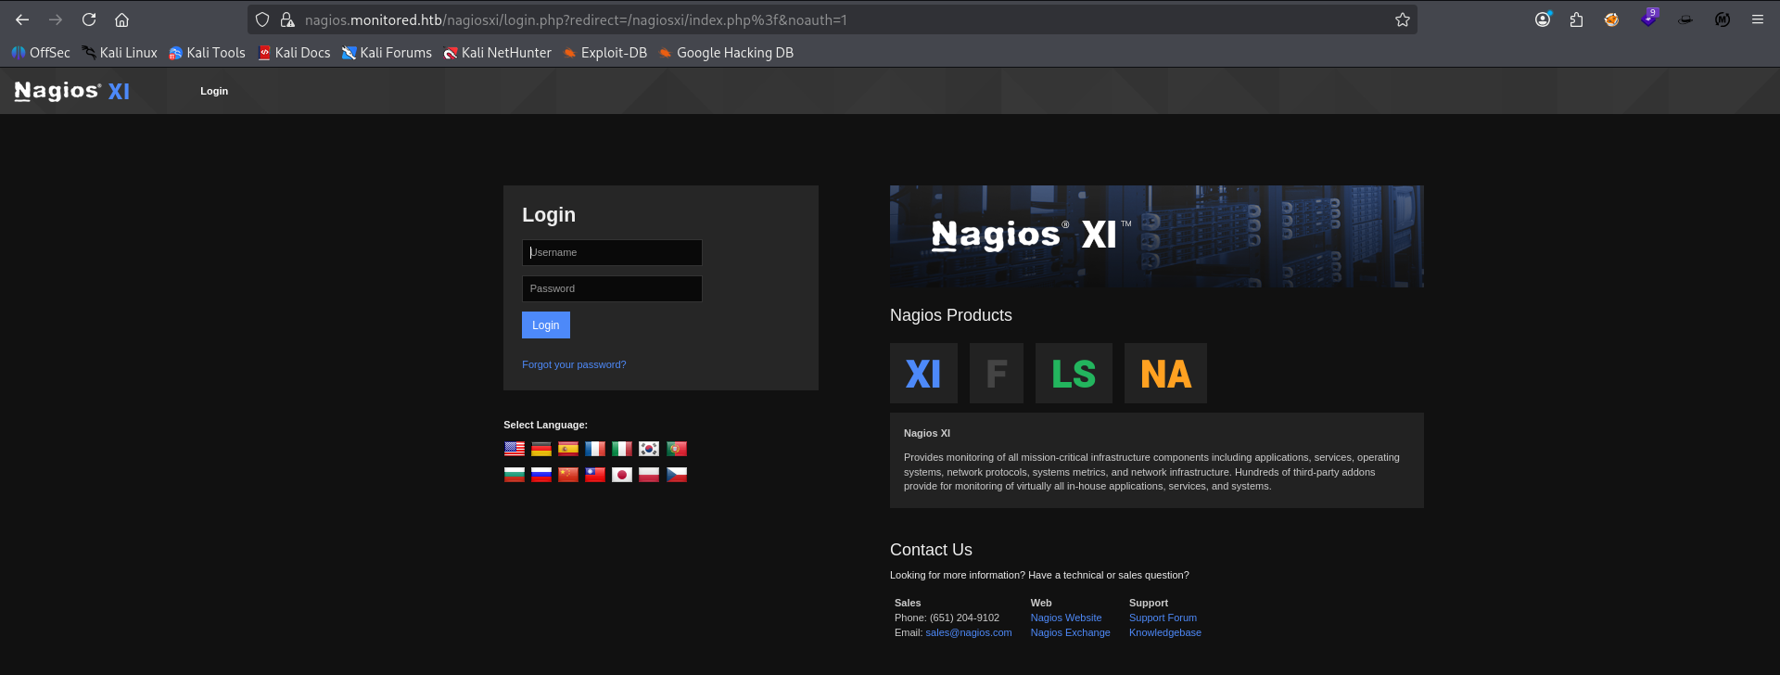Select the XI product tab
The image size is (1780, 675).
click(x=923, y=373)
